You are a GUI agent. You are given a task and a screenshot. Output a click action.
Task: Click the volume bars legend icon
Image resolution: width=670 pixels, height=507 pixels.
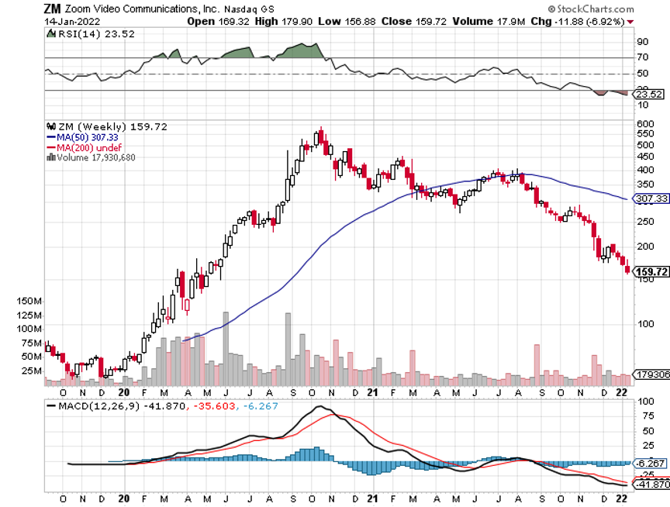point(51,157)
